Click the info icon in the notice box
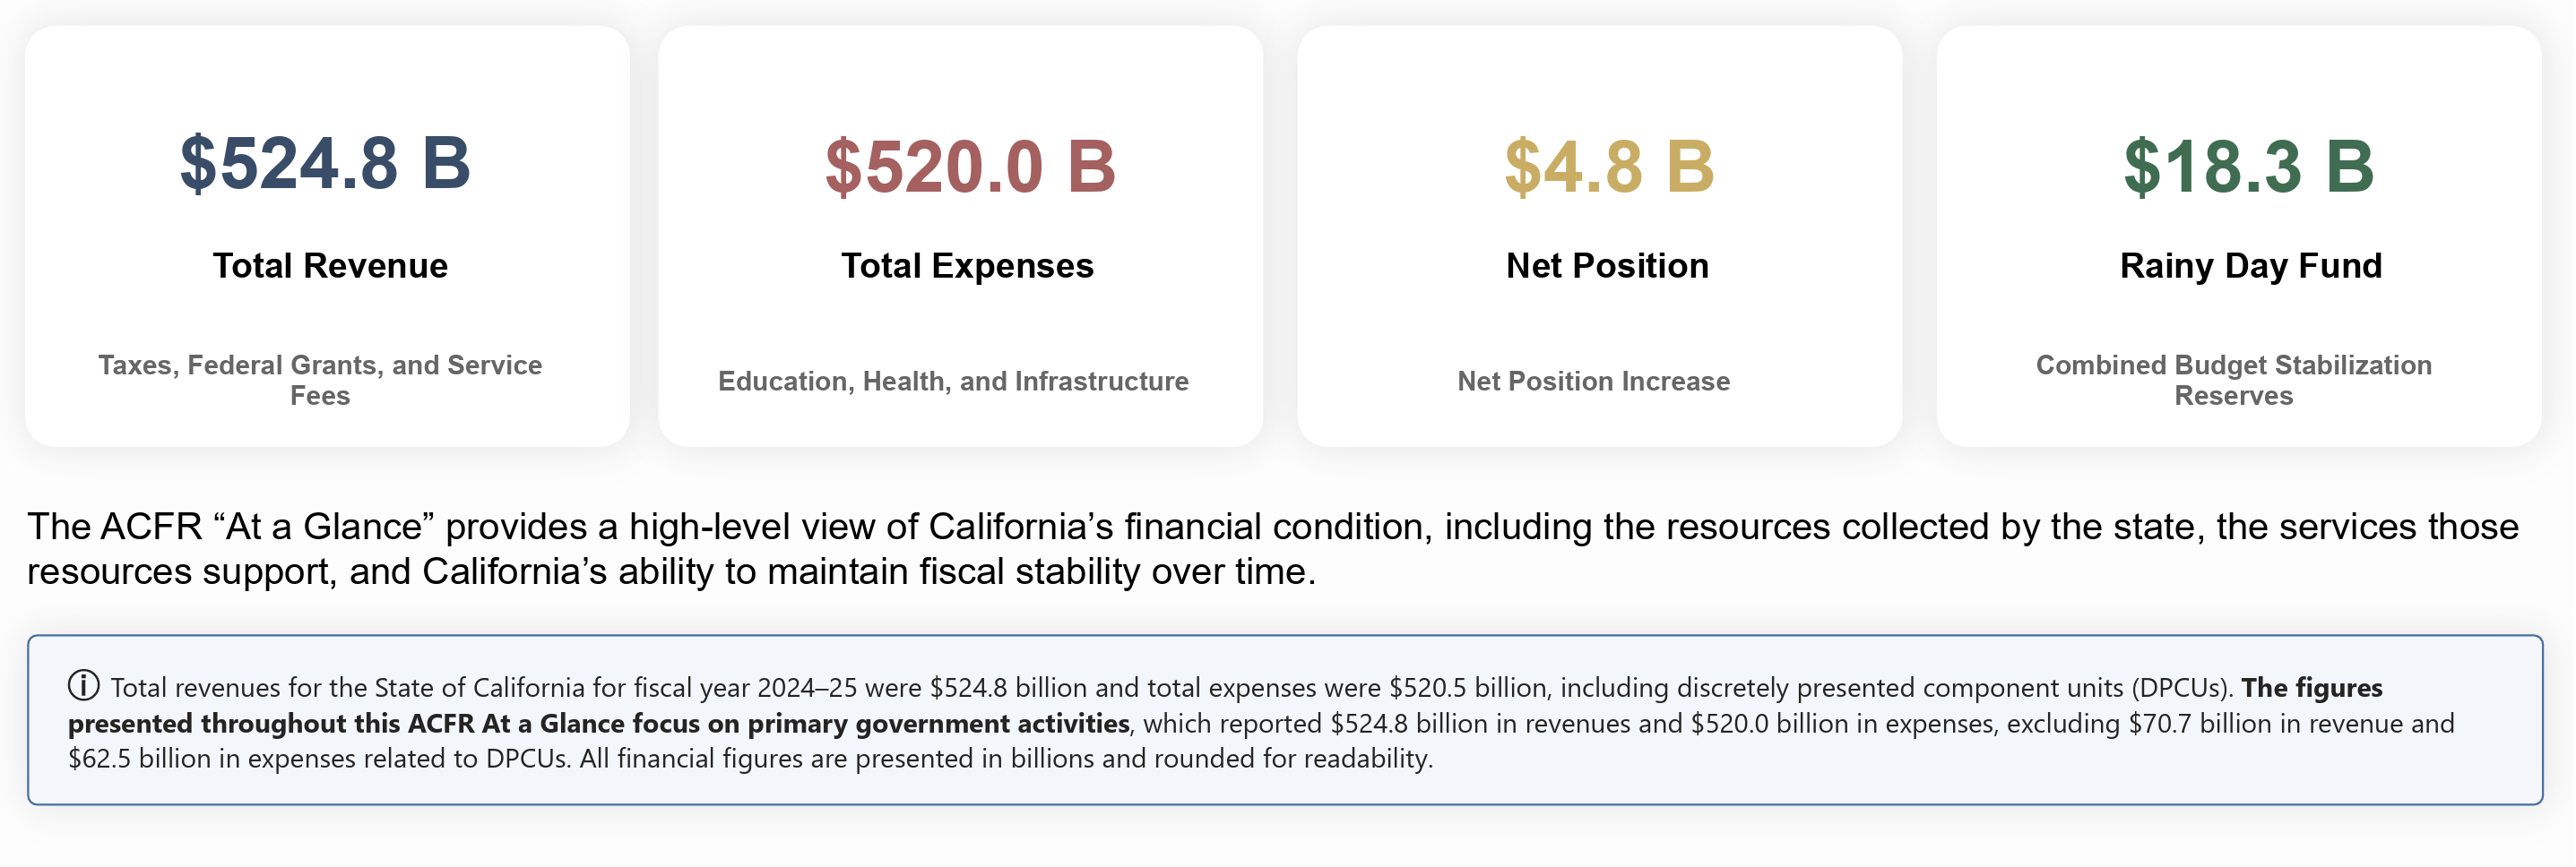The width and height of the screenshot is (2576, 867). click(83, 686)
